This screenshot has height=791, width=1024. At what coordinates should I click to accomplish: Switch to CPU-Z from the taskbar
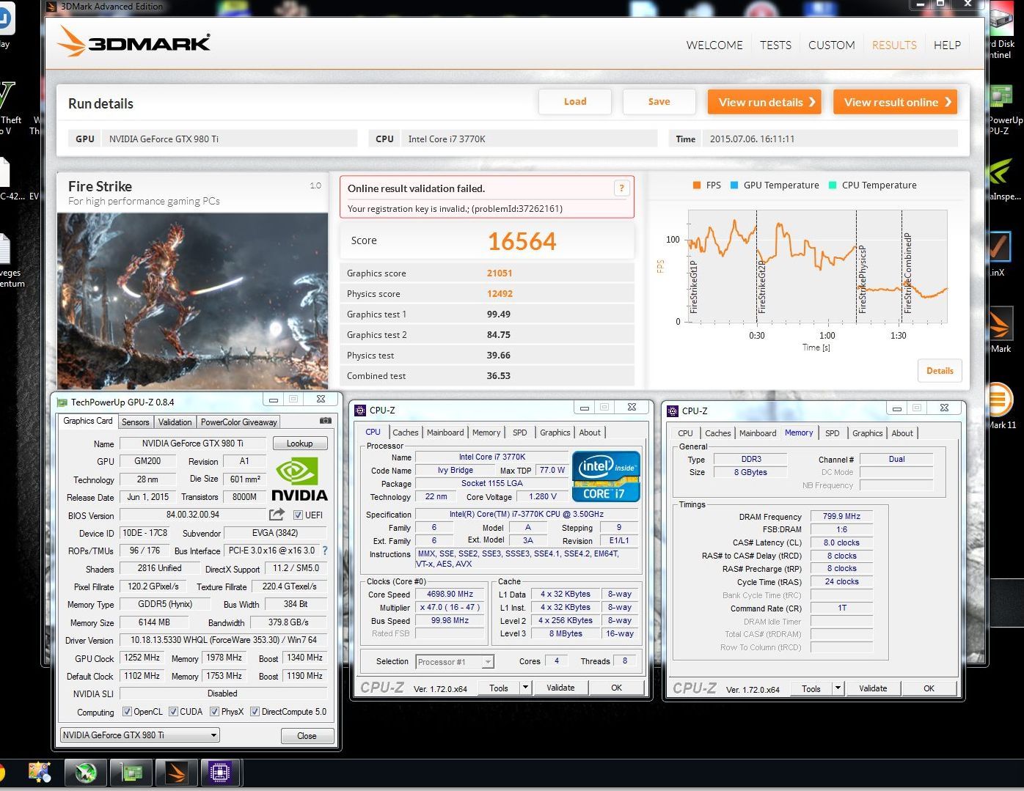[x=220, y=773]
